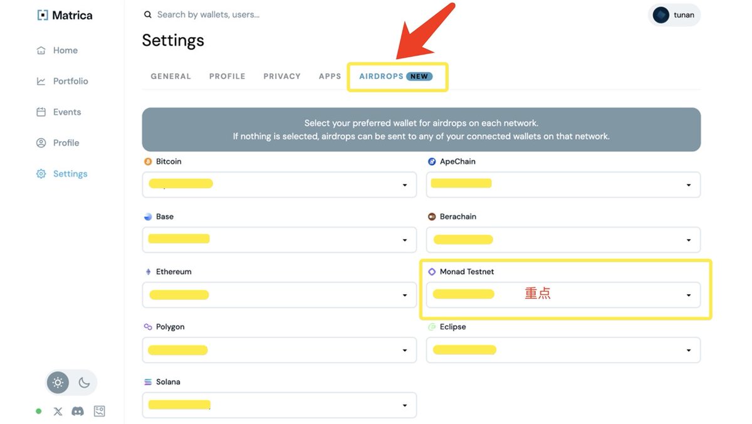Click the search magnifier icon
Viewport: 752px width, 424px height.
[x=148, y=14]
